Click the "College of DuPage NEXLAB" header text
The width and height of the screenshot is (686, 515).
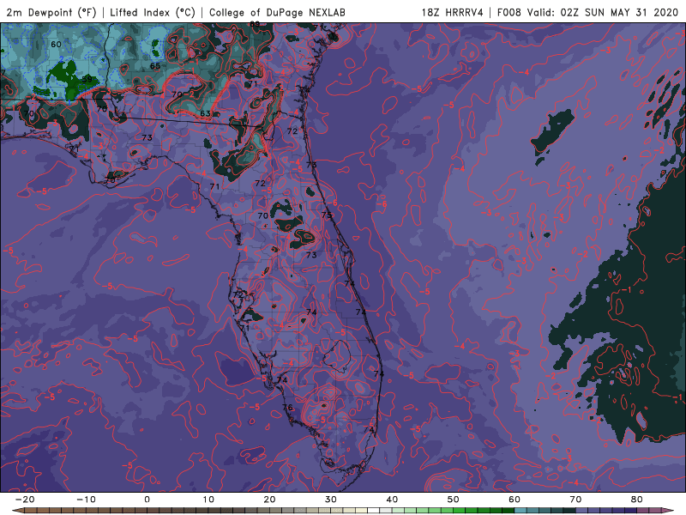pos(277,12)
